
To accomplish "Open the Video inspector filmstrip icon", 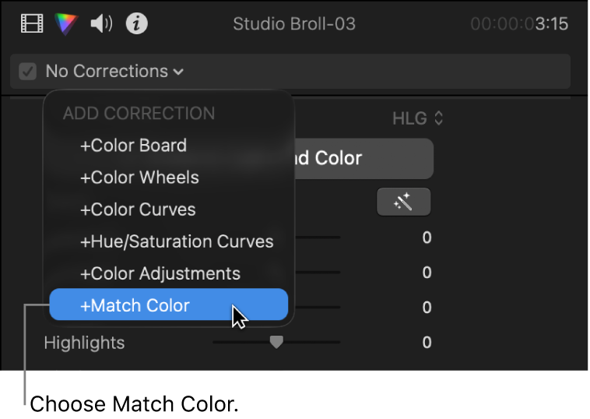I will (x=32, y=23).
